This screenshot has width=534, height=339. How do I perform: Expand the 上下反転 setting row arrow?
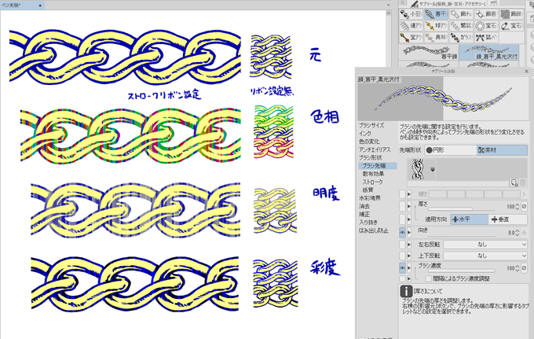coord(409,256)
